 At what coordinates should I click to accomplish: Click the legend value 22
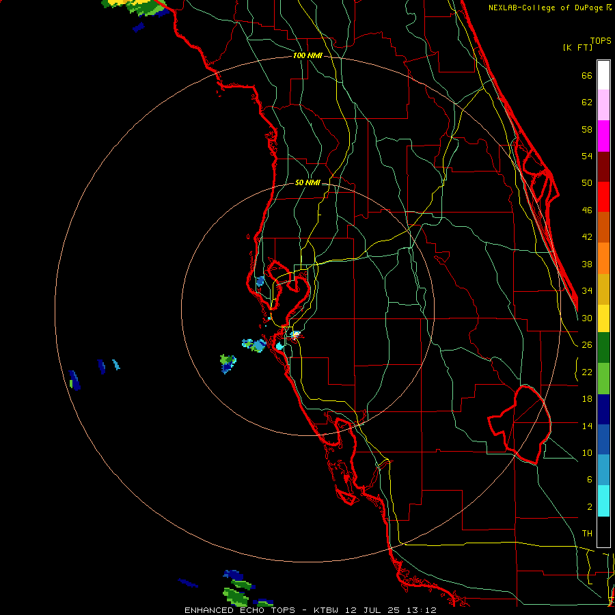587,372
